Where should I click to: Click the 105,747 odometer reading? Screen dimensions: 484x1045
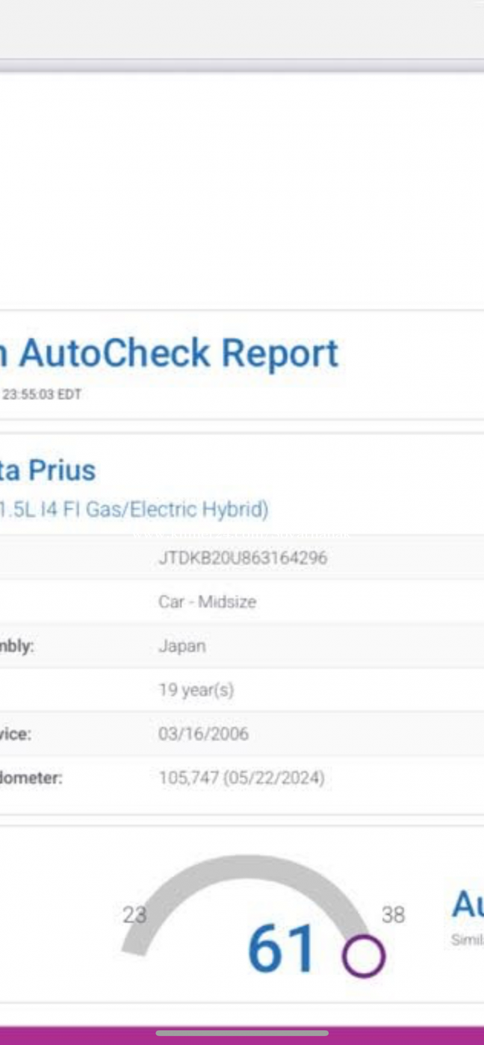pos(241,779)
